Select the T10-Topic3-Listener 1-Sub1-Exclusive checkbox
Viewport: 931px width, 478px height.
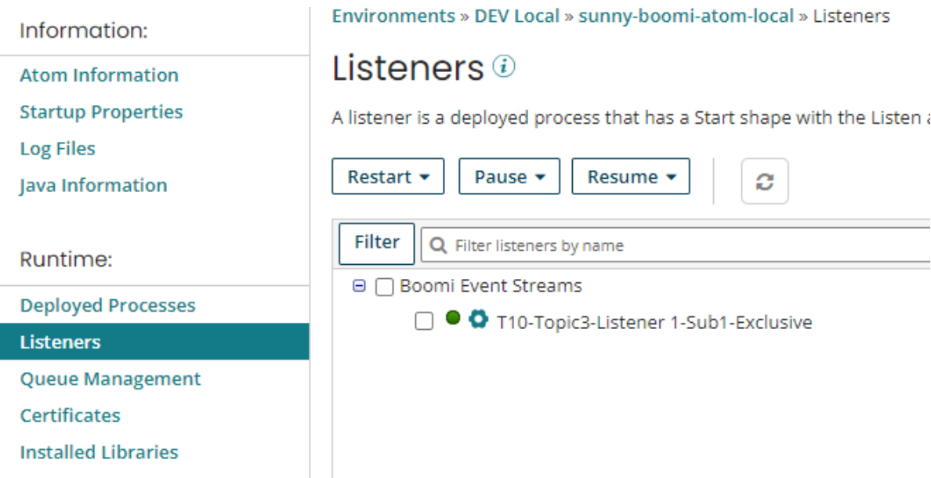coord(424,320)
